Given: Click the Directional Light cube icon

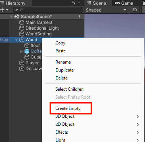Looking at the screenshot, I should [x=22, y=28].
